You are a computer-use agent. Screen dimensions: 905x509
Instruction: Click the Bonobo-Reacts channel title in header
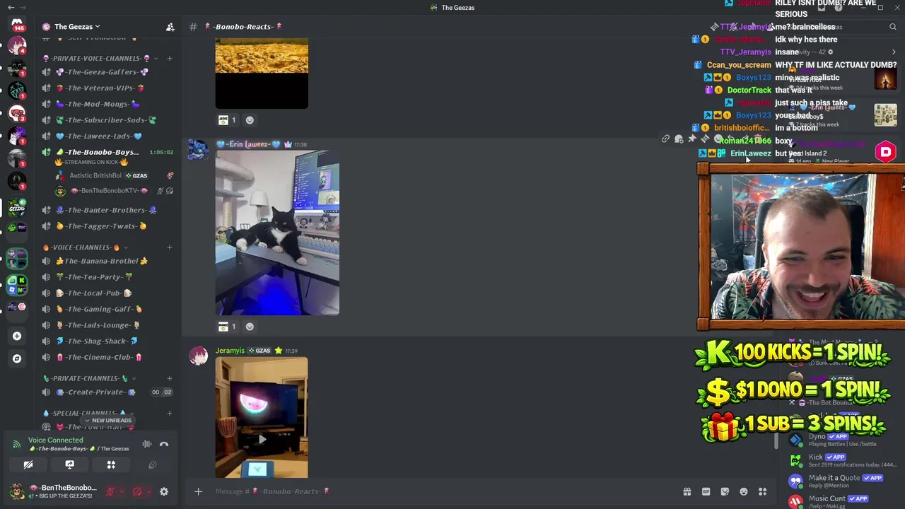[244, 27]
